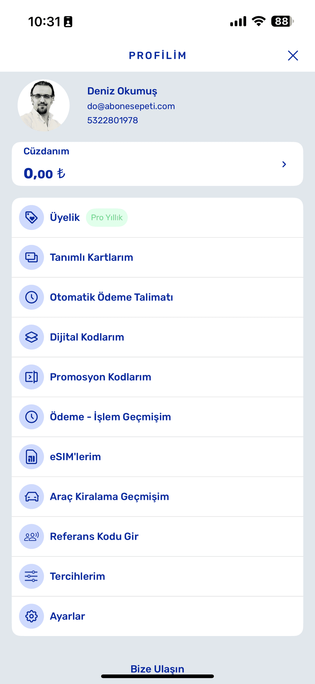This screenshot has width=315, height=684.
Task: Tap the Promosyon Kodlarım coupon icon
Action: coord(32,377)
